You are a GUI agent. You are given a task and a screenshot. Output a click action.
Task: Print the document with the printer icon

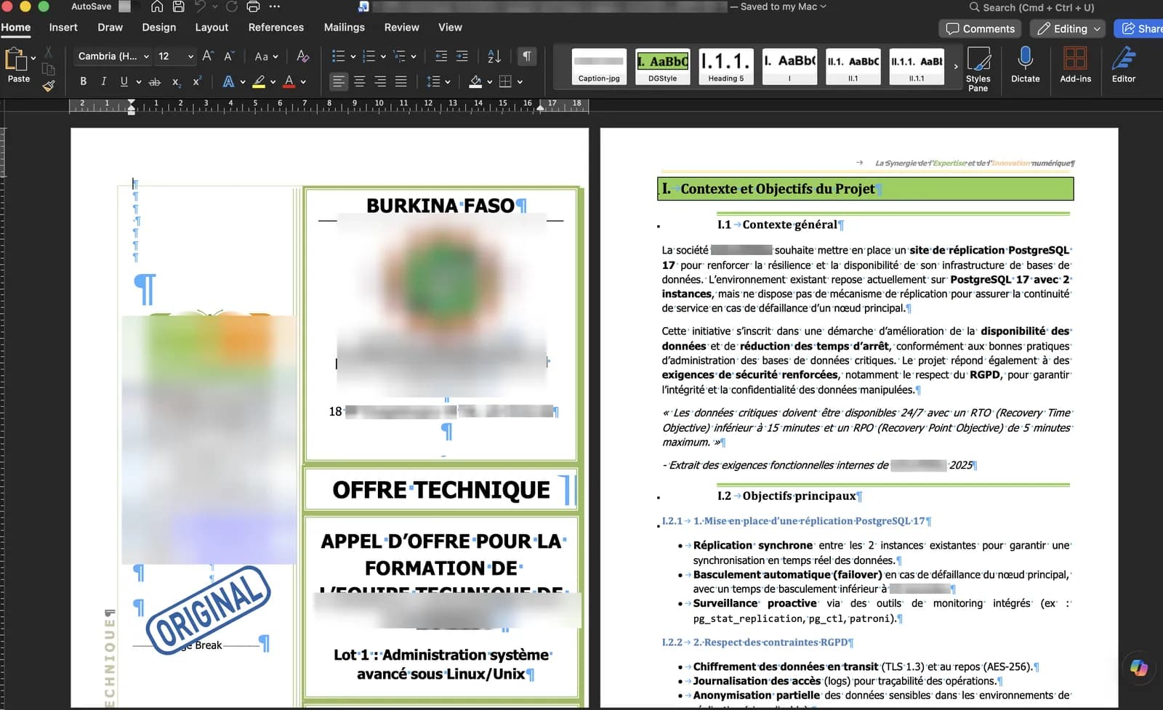253,7
